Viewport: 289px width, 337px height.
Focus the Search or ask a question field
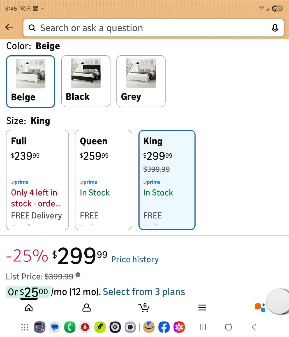(x=146, y=28)
